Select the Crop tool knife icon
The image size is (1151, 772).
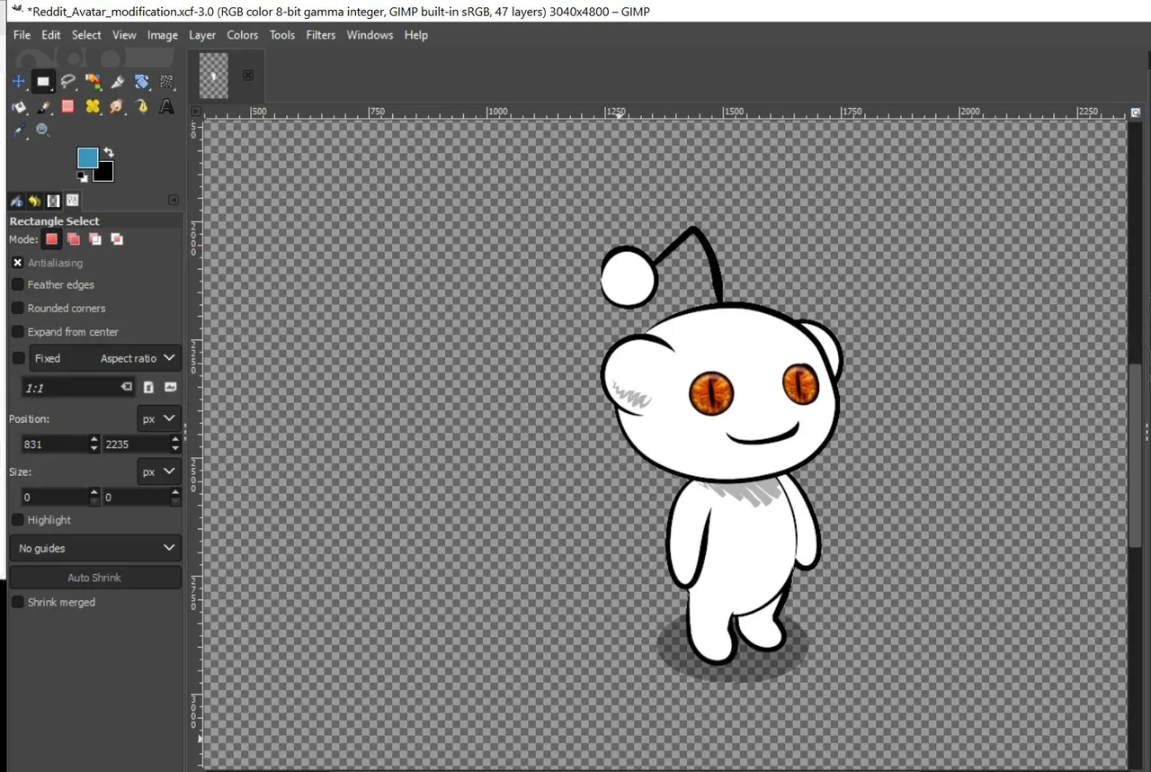[117, 82]
